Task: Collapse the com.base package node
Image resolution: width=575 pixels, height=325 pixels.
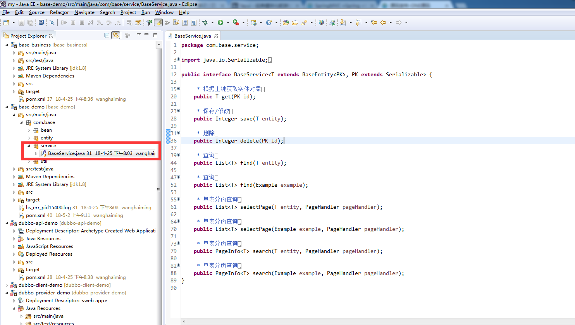Action: pos(21,122)
